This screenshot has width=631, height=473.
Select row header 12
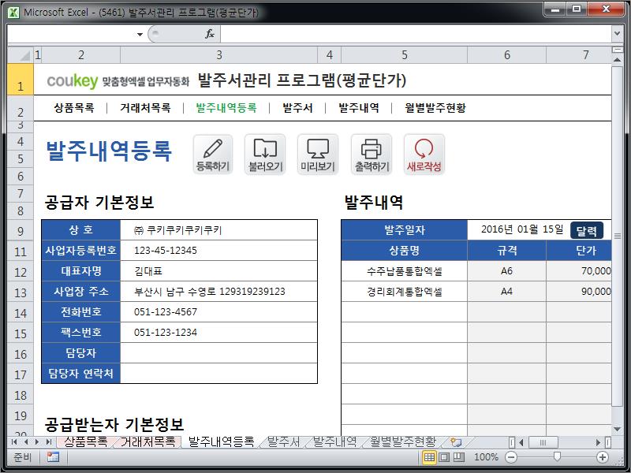[21, 271]
